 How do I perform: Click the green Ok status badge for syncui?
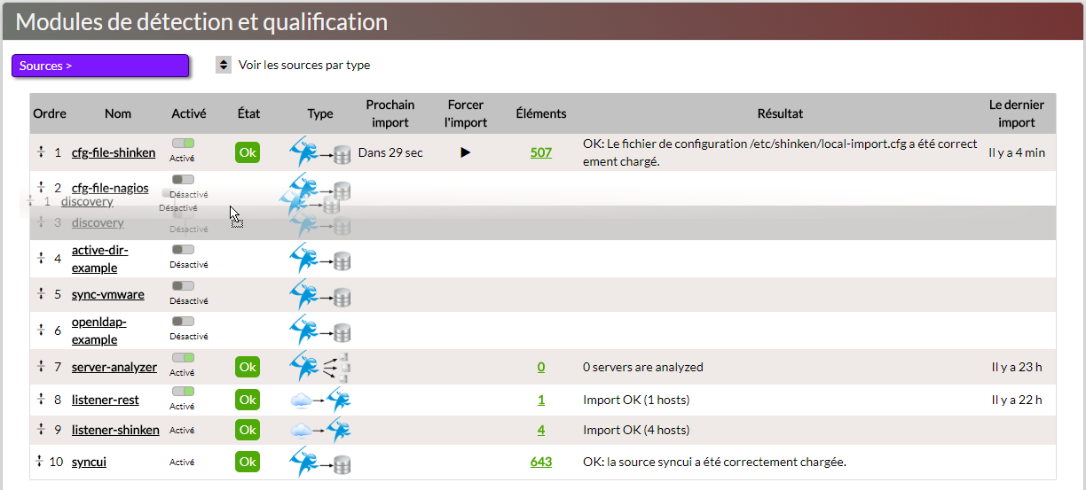[248, 462]
